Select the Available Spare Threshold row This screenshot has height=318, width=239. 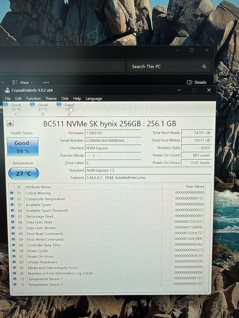(x=107, y=210)
